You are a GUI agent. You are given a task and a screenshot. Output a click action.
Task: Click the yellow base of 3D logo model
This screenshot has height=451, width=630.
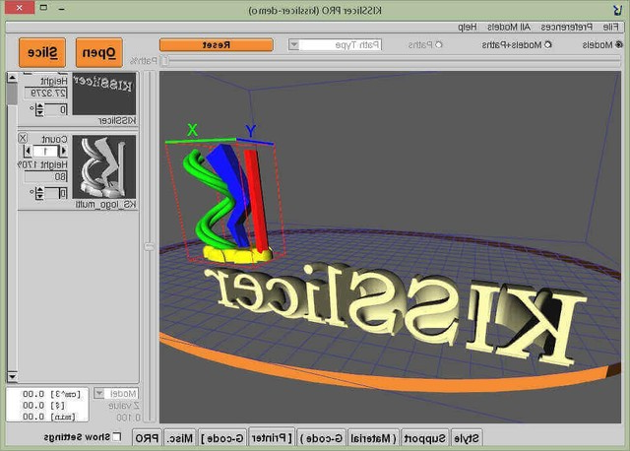click(x=236, y=254)
